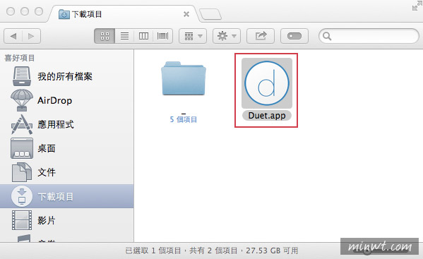Switch to Cover Flow view
423x259 pixels.
pyautogui.click(x=162, y=36)
